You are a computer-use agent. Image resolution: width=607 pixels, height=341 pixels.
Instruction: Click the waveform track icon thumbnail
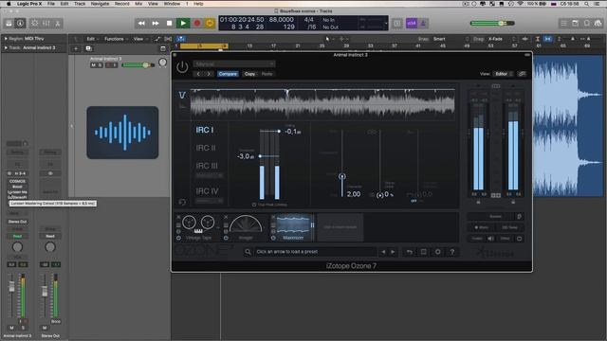point(122,133)
